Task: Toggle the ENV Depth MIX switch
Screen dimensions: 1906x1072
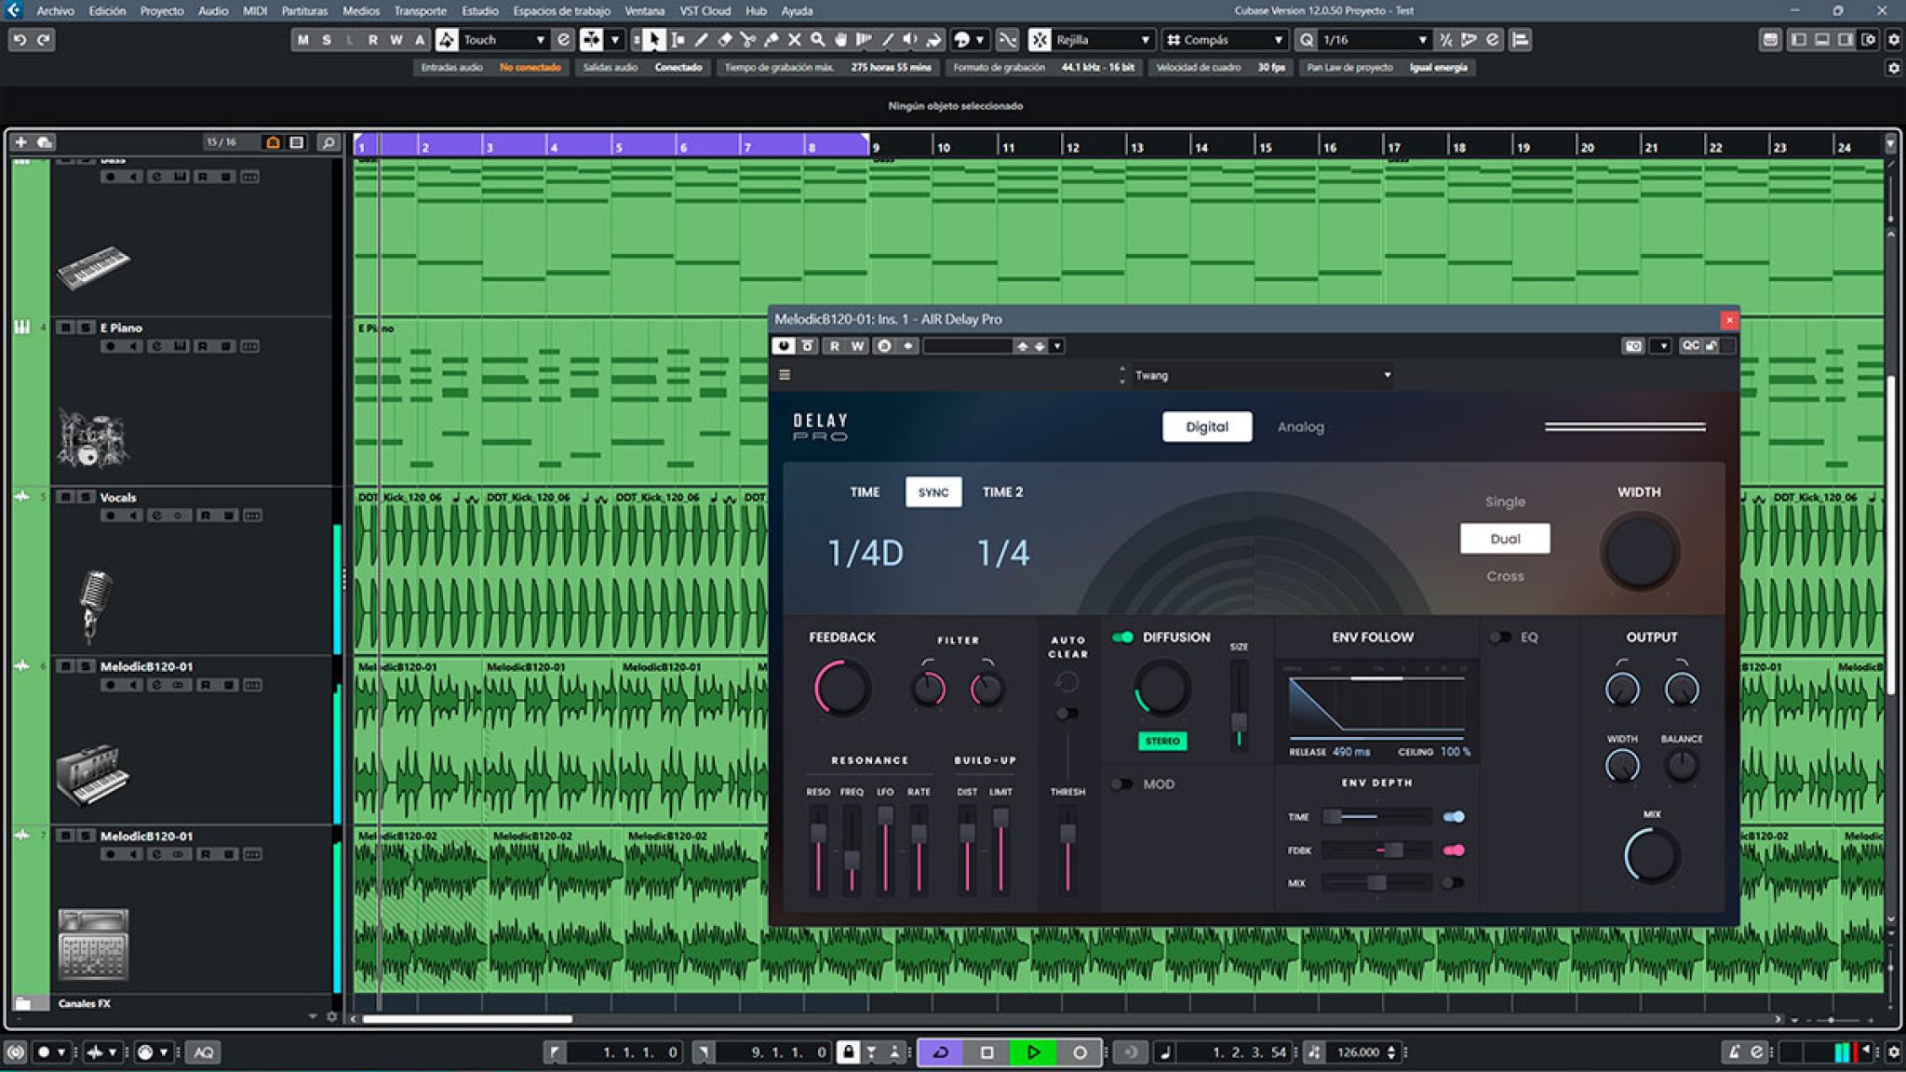Action: 1454,883
